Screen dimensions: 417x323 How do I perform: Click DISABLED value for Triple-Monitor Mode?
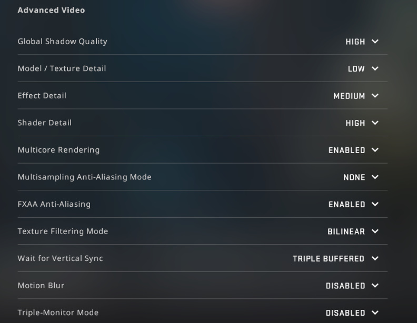tap(345, 313)
